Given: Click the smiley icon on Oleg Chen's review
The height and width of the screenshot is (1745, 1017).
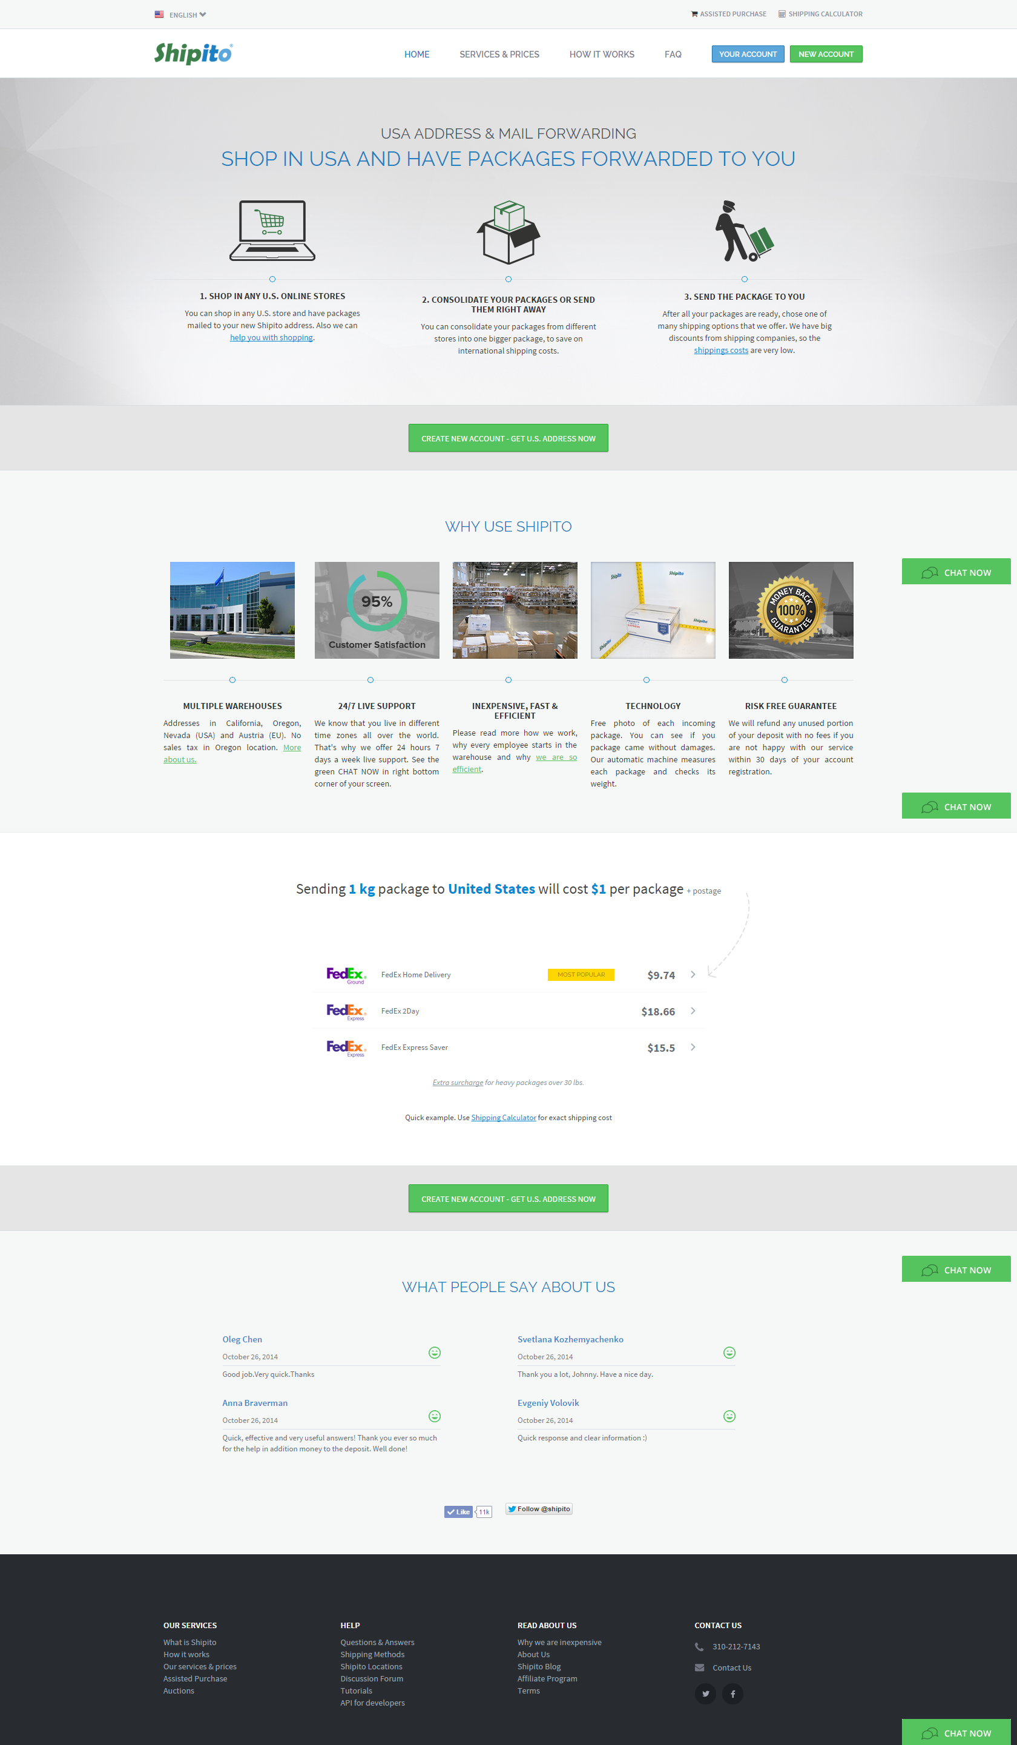Looking at the screenshot, I should coord(435,1353).
